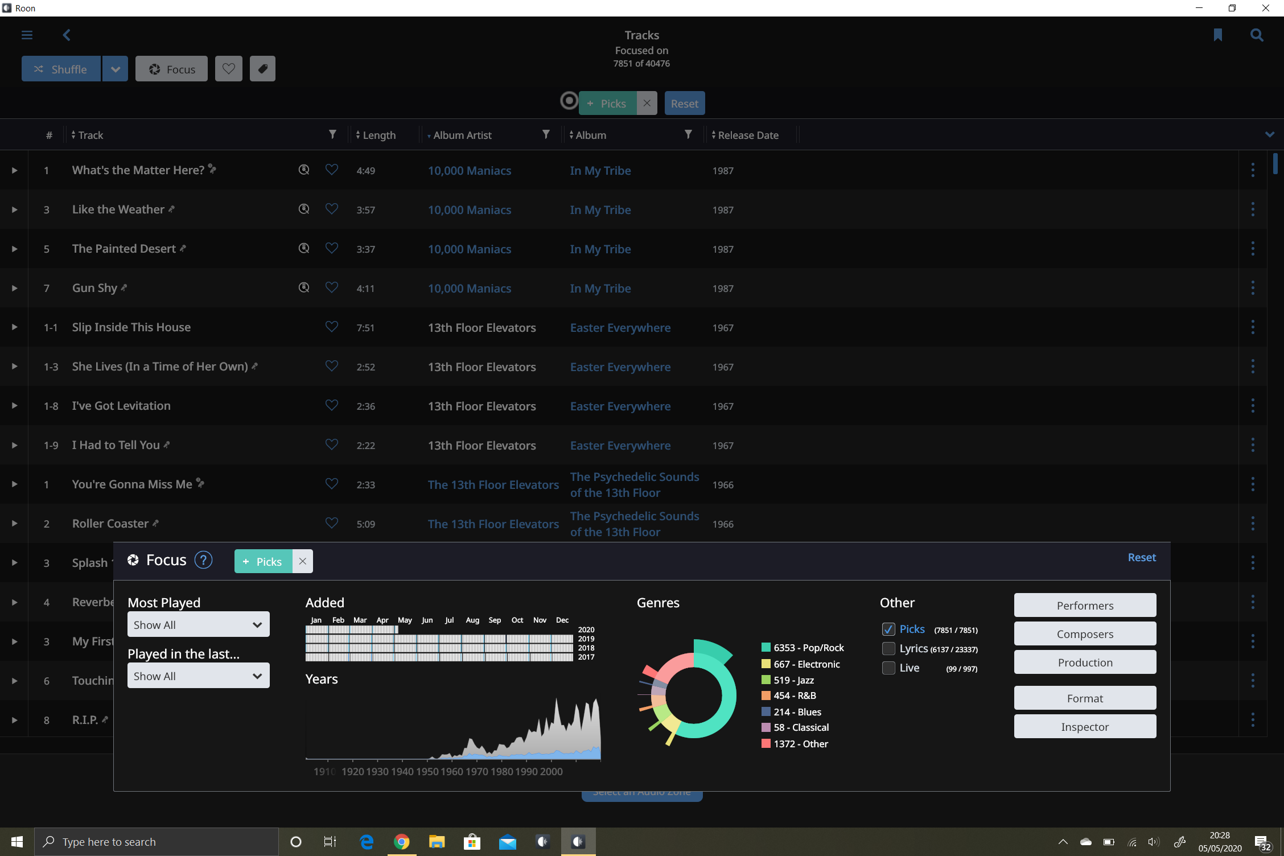Open Inspector focus button
The image size is (1284, 856).
point(1085,726)
